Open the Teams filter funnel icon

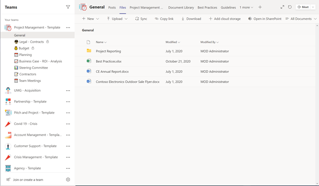pyautogui.click(x=68, y=7)
